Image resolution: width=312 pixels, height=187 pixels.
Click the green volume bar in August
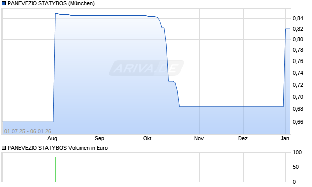click(55, 169)
